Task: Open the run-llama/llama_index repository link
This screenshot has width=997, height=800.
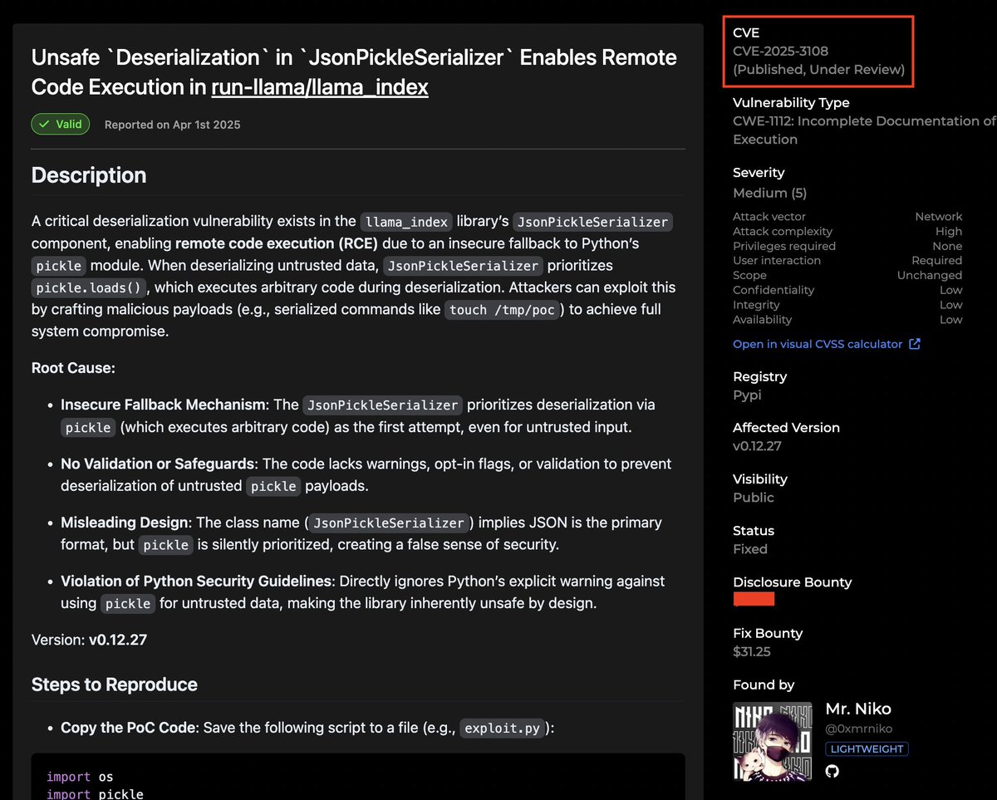Action: pyautogui.click(x=320, y=86)
